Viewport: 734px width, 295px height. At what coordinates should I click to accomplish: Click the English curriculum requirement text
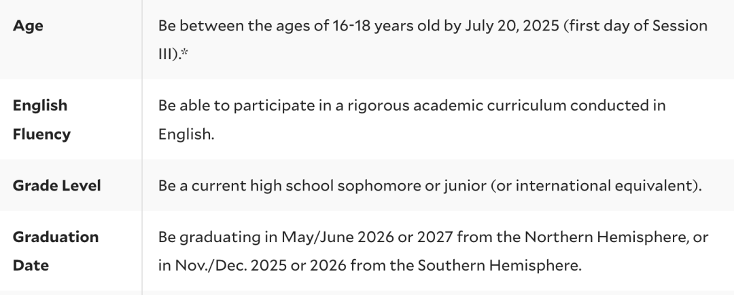[412, 119]
